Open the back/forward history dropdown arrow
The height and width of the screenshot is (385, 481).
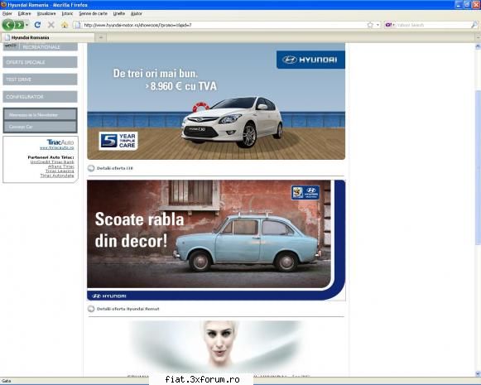[27, 25]
